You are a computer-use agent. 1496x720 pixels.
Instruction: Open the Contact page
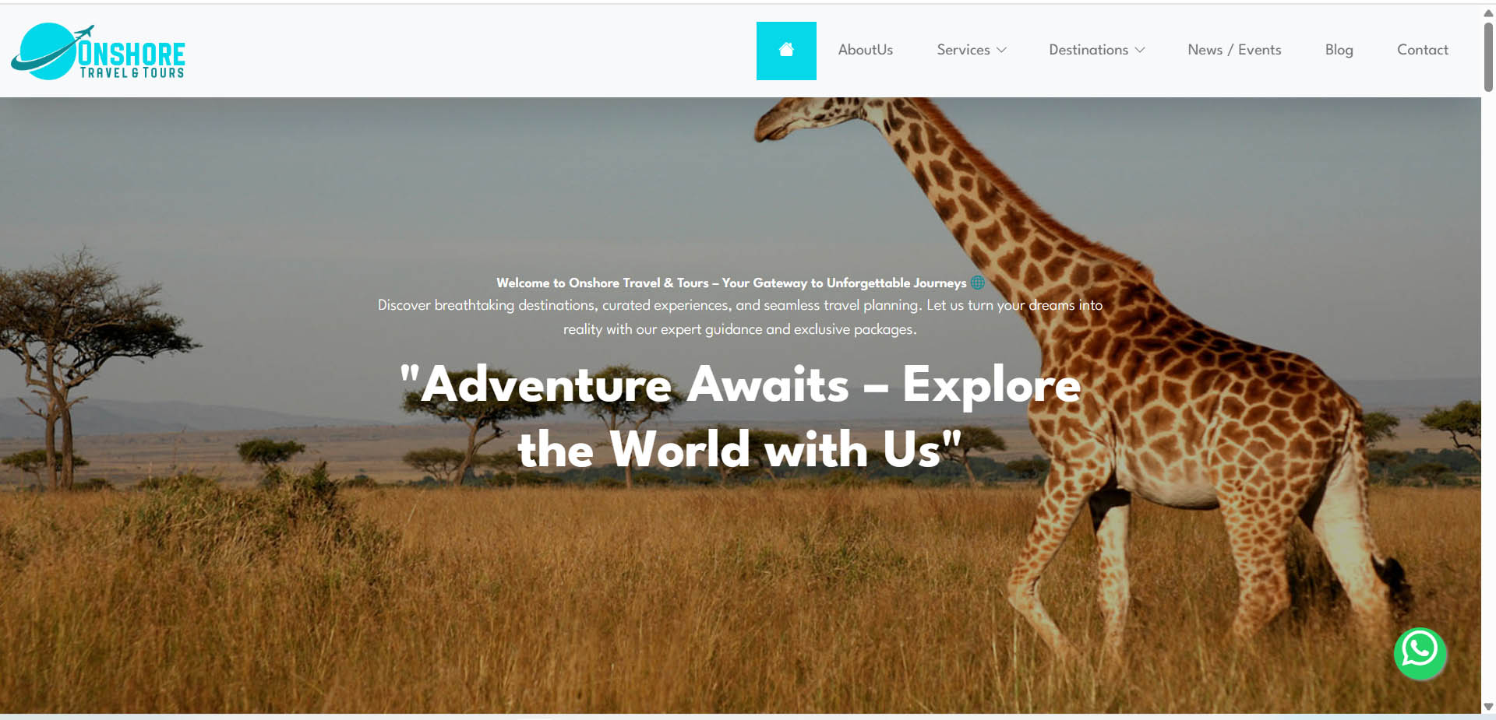coord(1422,50)
